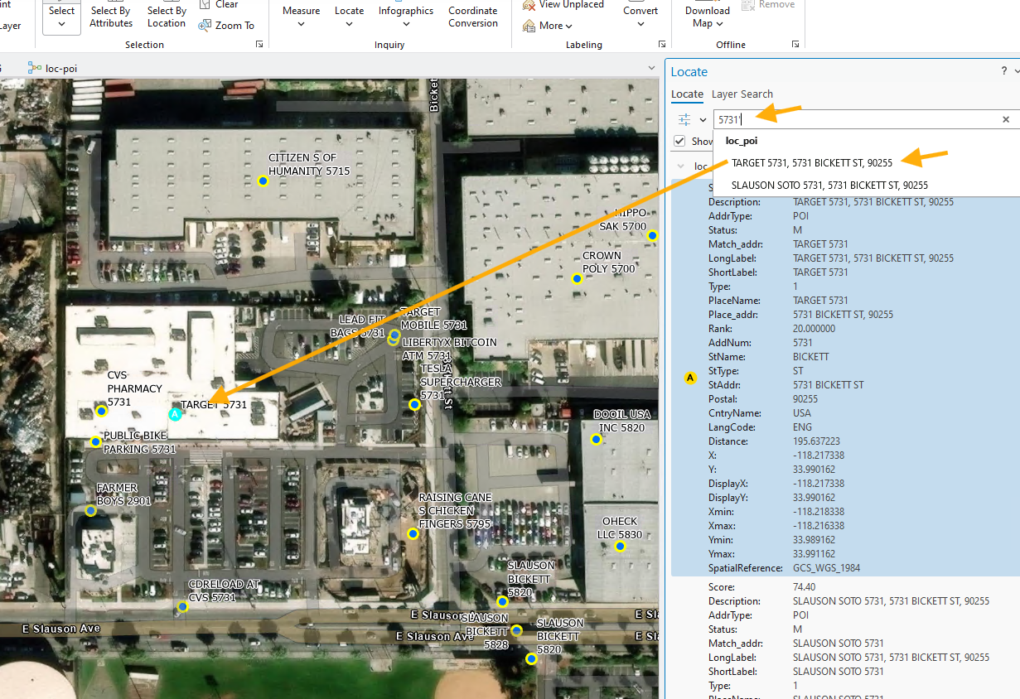This screenshot has width=1020, height=699.
Task: Click the View Unplaced labels icon
Action: point(529,5)
